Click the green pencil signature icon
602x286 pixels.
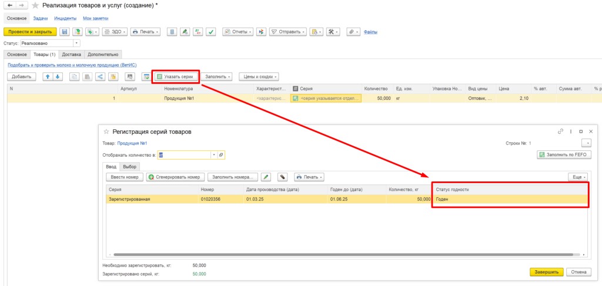point(185,32)
